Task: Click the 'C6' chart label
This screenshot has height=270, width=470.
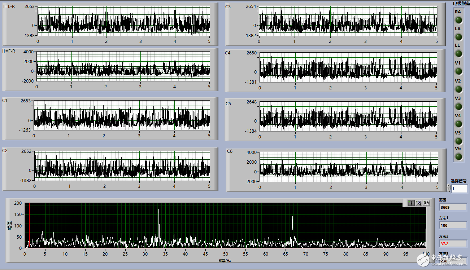Action: [230, 151]
